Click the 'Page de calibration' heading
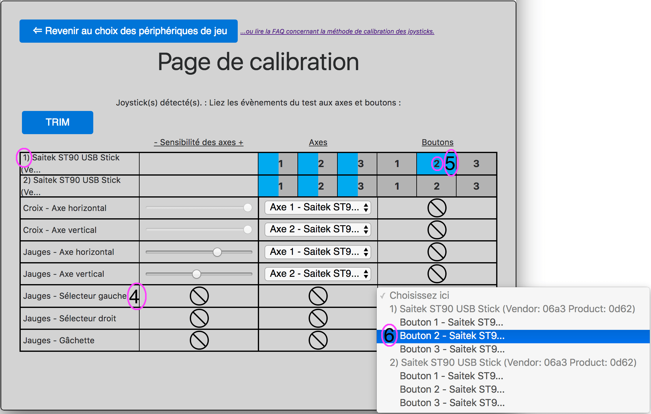 click(258, 62)
